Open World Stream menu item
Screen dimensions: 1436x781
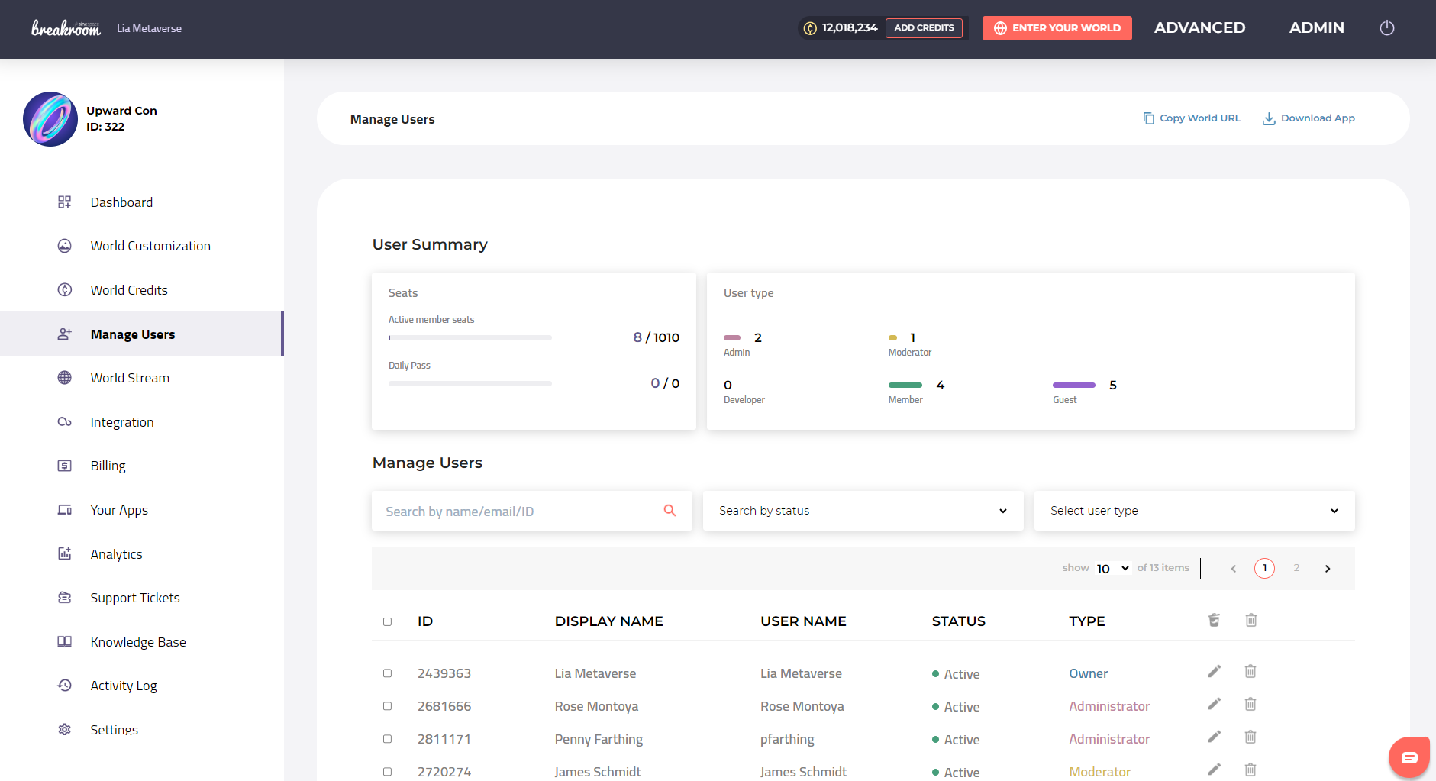point(130,378)
